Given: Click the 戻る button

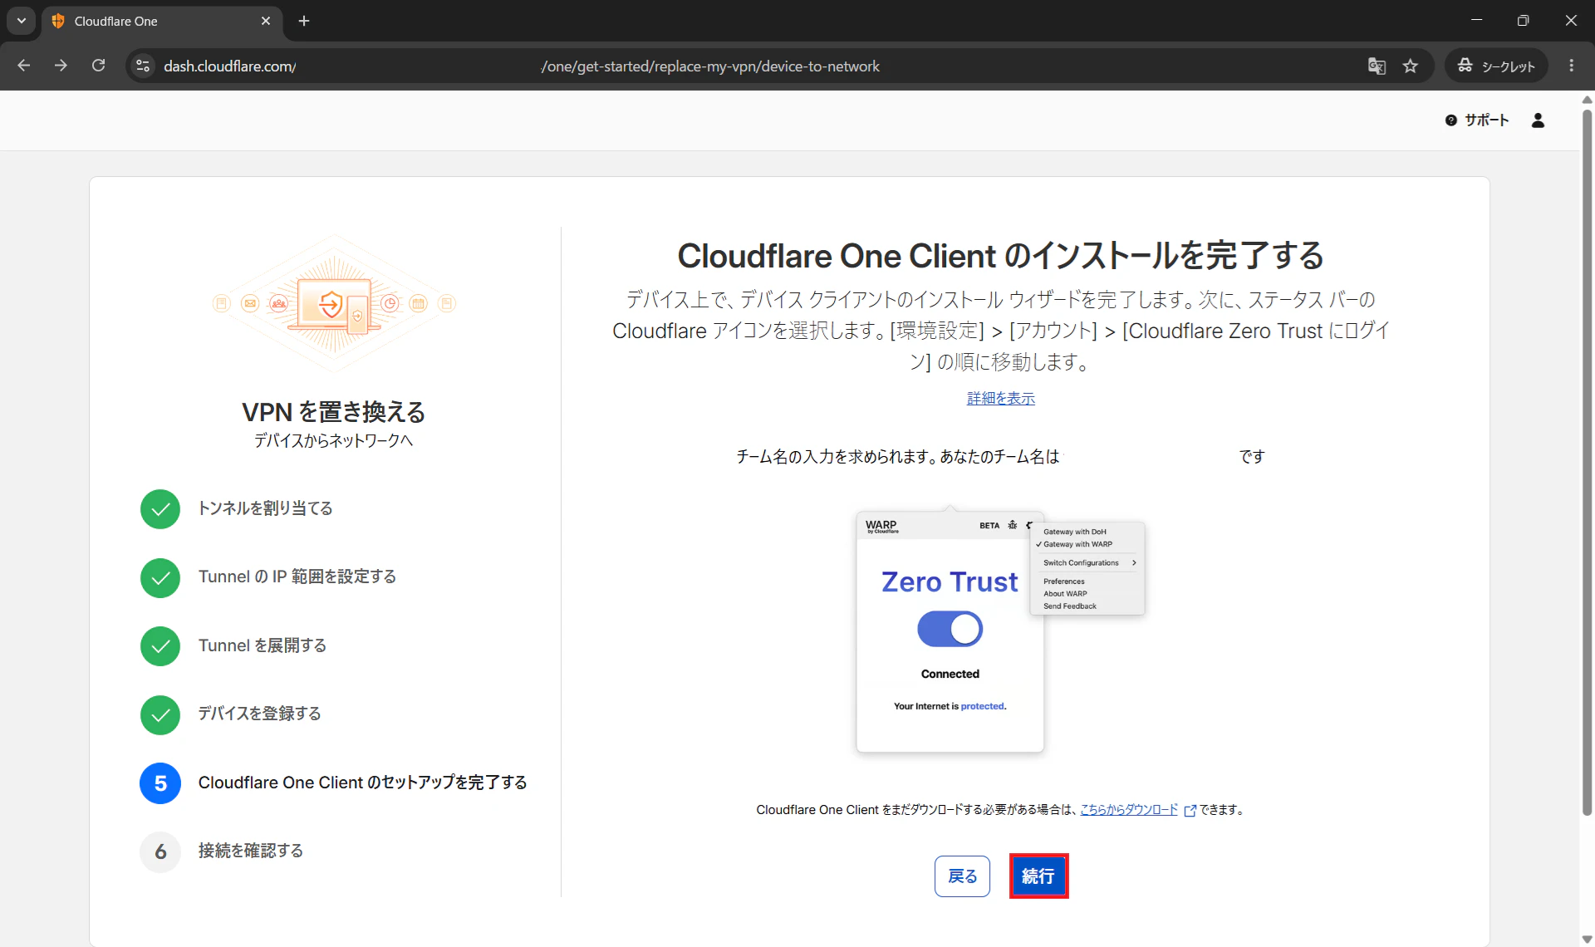Looking at the screenshot, I should [962, 876].
